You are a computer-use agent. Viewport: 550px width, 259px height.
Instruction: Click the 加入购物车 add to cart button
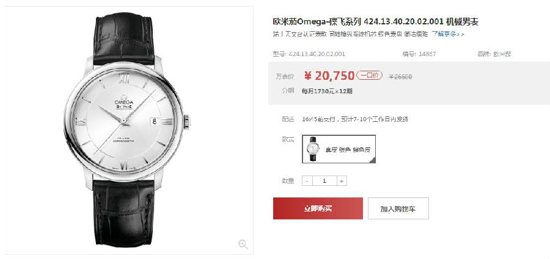(x=398, y=208)
